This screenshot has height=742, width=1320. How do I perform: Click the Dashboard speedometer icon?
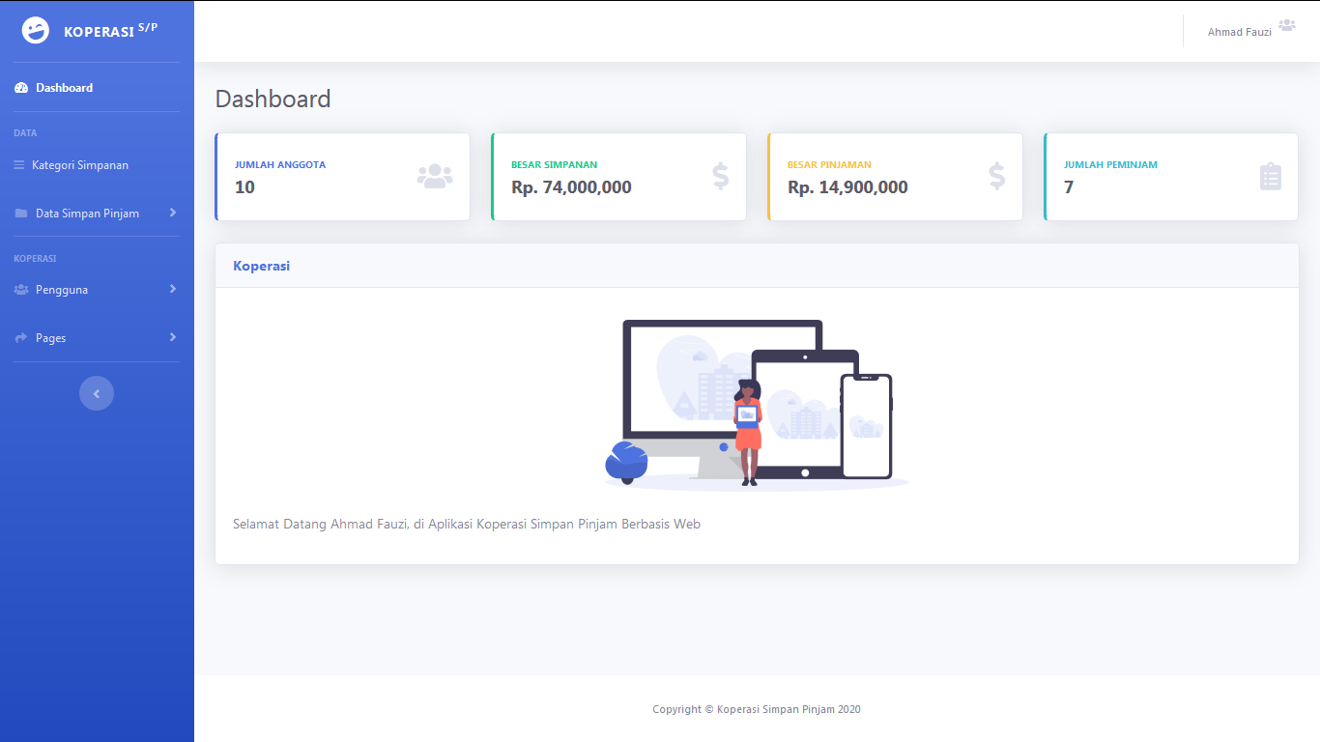tap(21, 88)
